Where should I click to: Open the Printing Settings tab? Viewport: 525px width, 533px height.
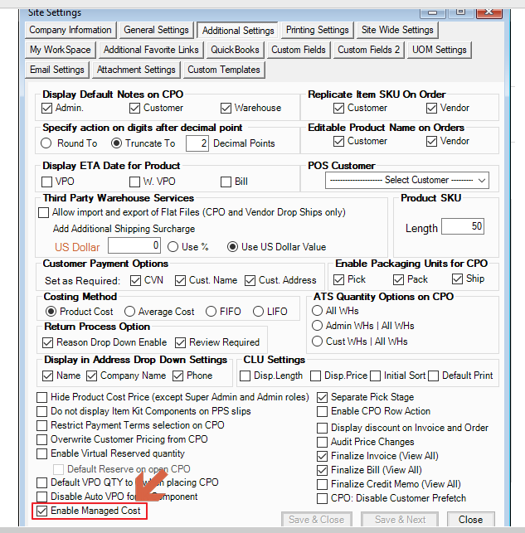tap(317, 30)
